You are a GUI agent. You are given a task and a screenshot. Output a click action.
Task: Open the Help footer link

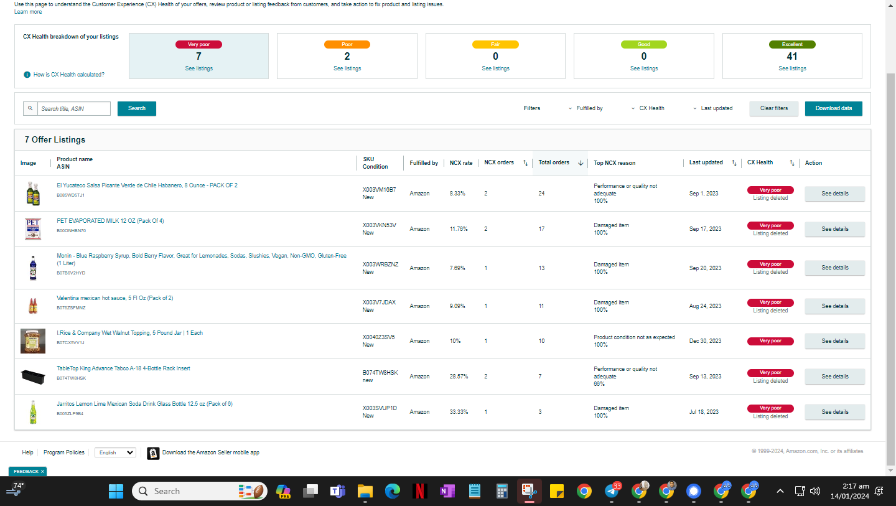pyautogui.click(x=27, y=452)
